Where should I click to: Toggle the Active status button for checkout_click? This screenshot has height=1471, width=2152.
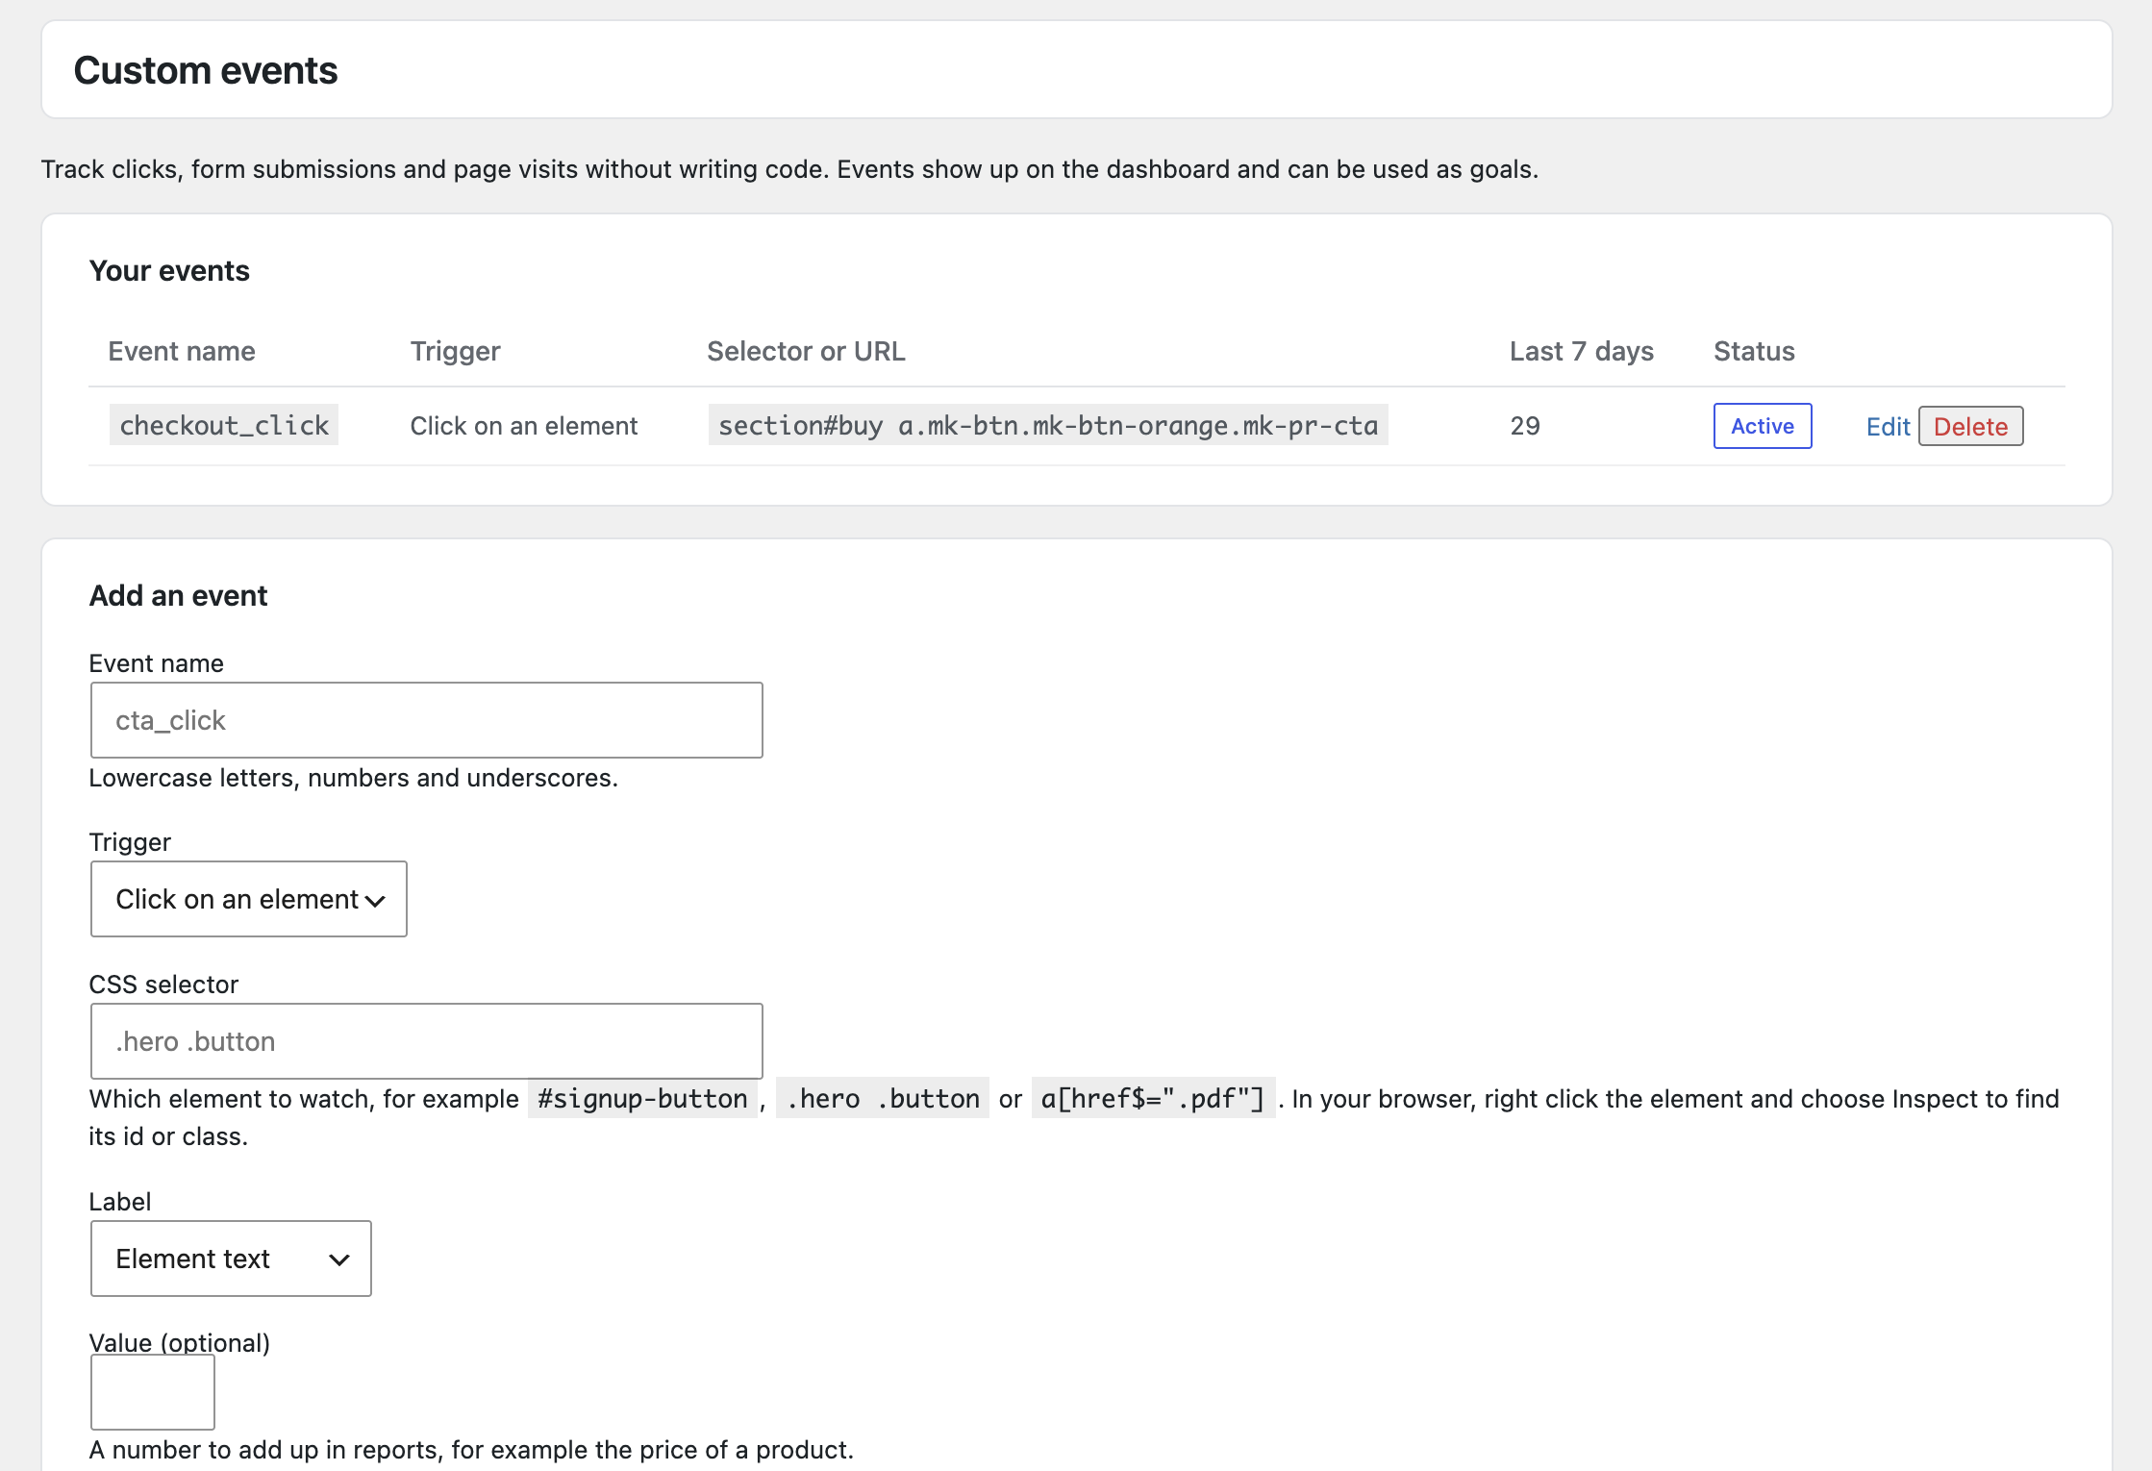(1762, 426)
